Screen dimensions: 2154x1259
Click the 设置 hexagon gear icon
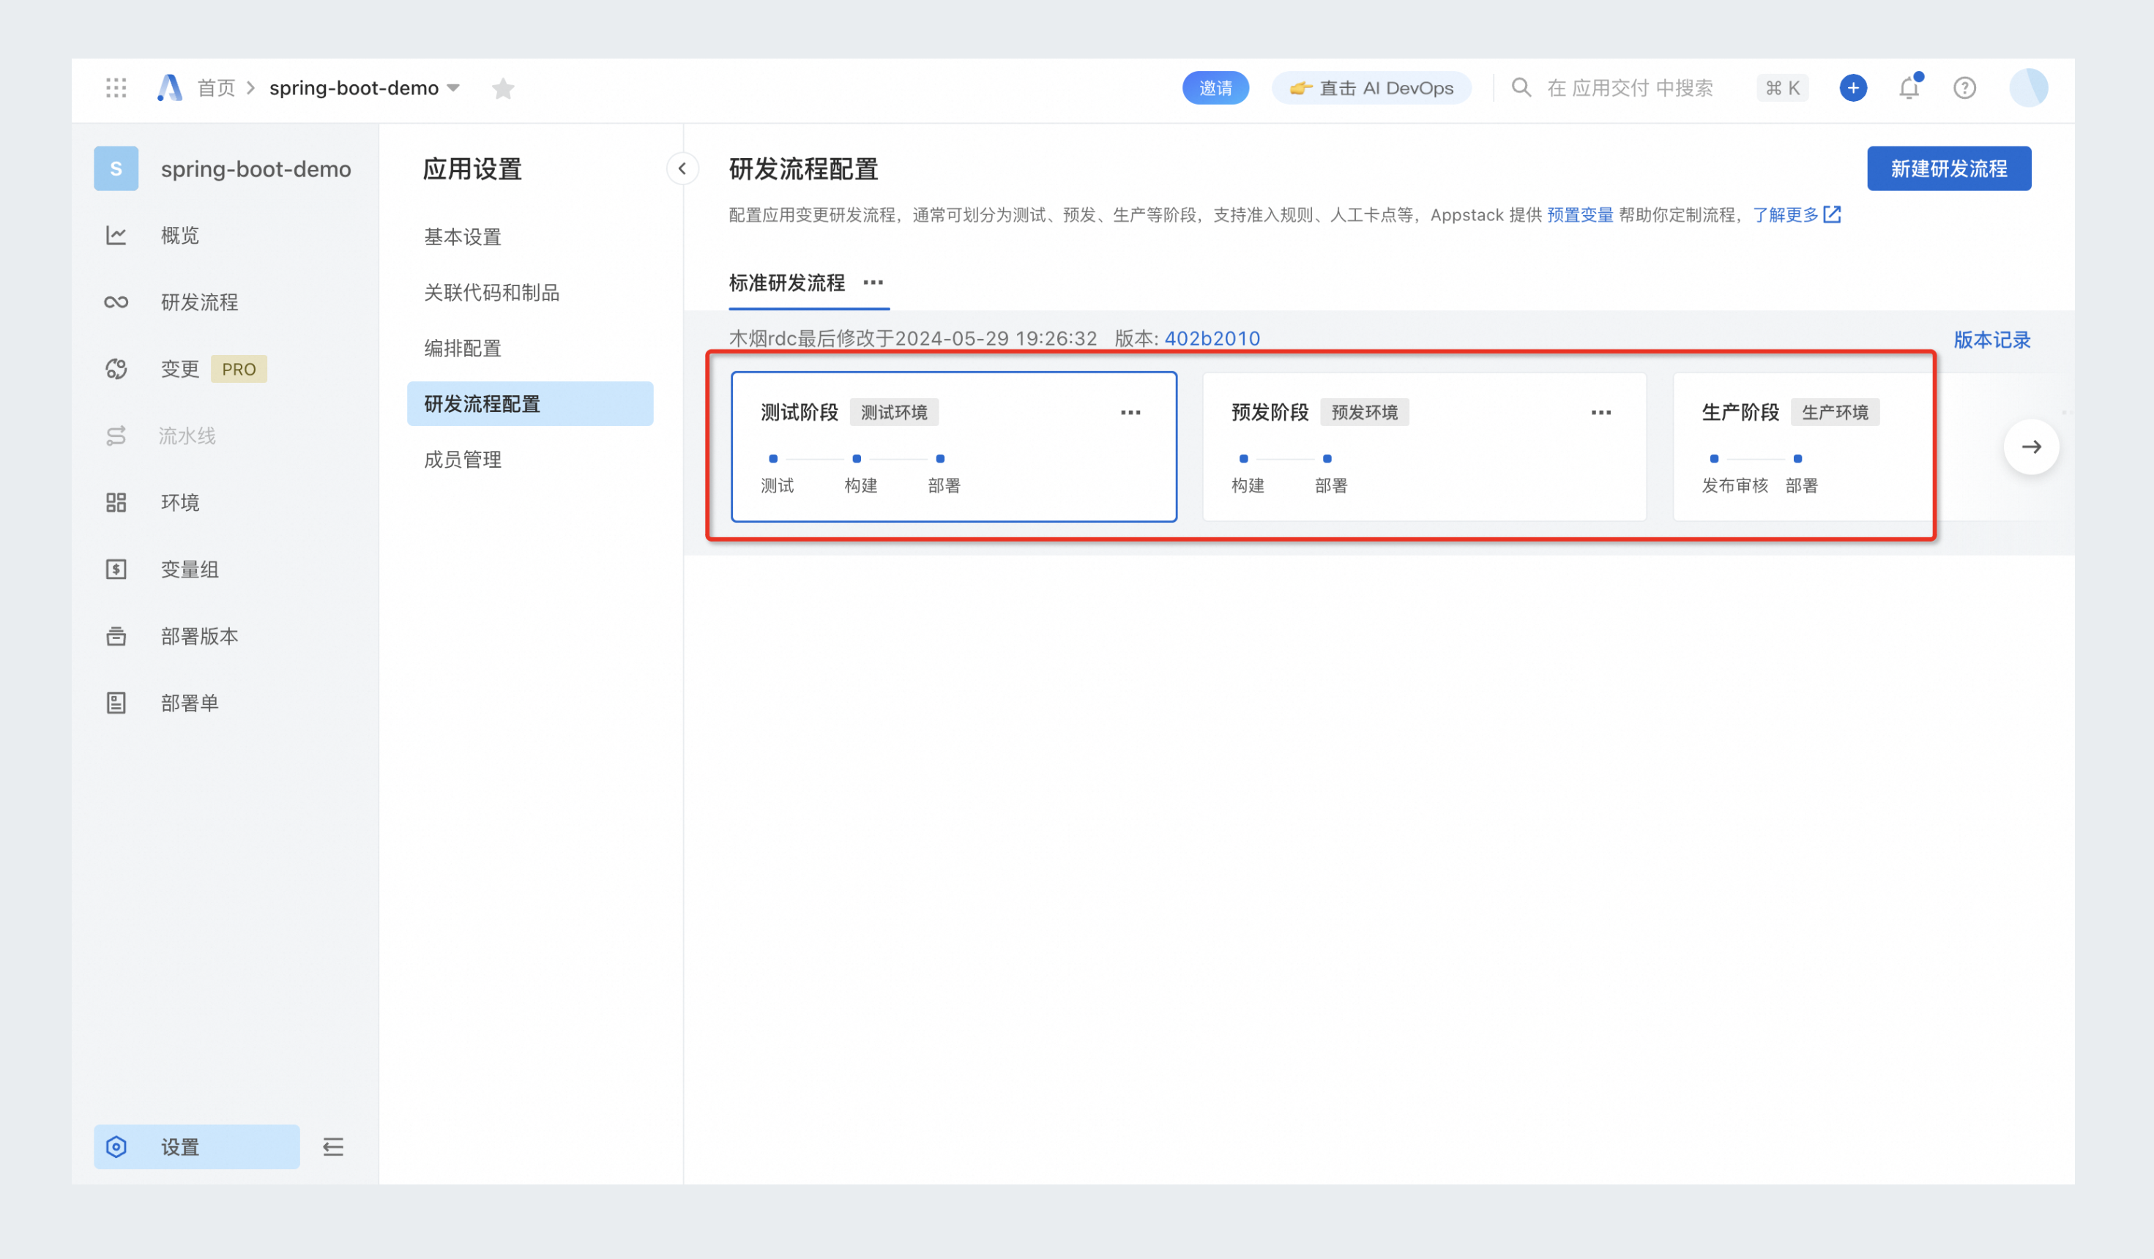tap(116, 1146)
